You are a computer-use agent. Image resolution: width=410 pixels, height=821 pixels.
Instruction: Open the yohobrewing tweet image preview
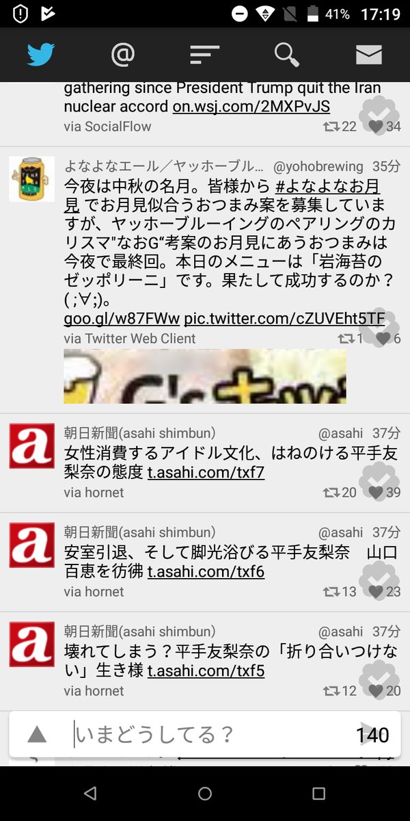pyautogui.click(x=205, y=376)
